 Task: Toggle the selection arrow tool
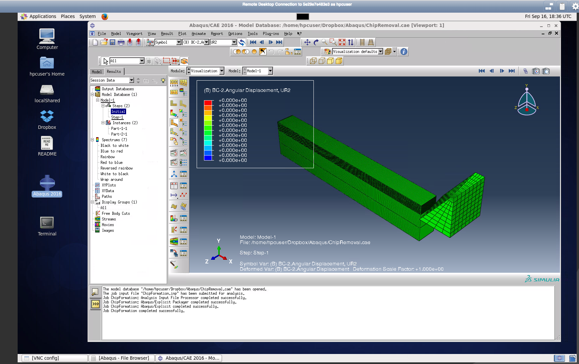(106, 61)
